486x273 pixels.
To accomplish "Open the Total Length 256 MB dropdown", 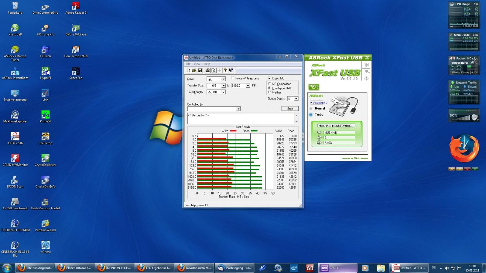I will pyautogui.click(x=224, y=92).
